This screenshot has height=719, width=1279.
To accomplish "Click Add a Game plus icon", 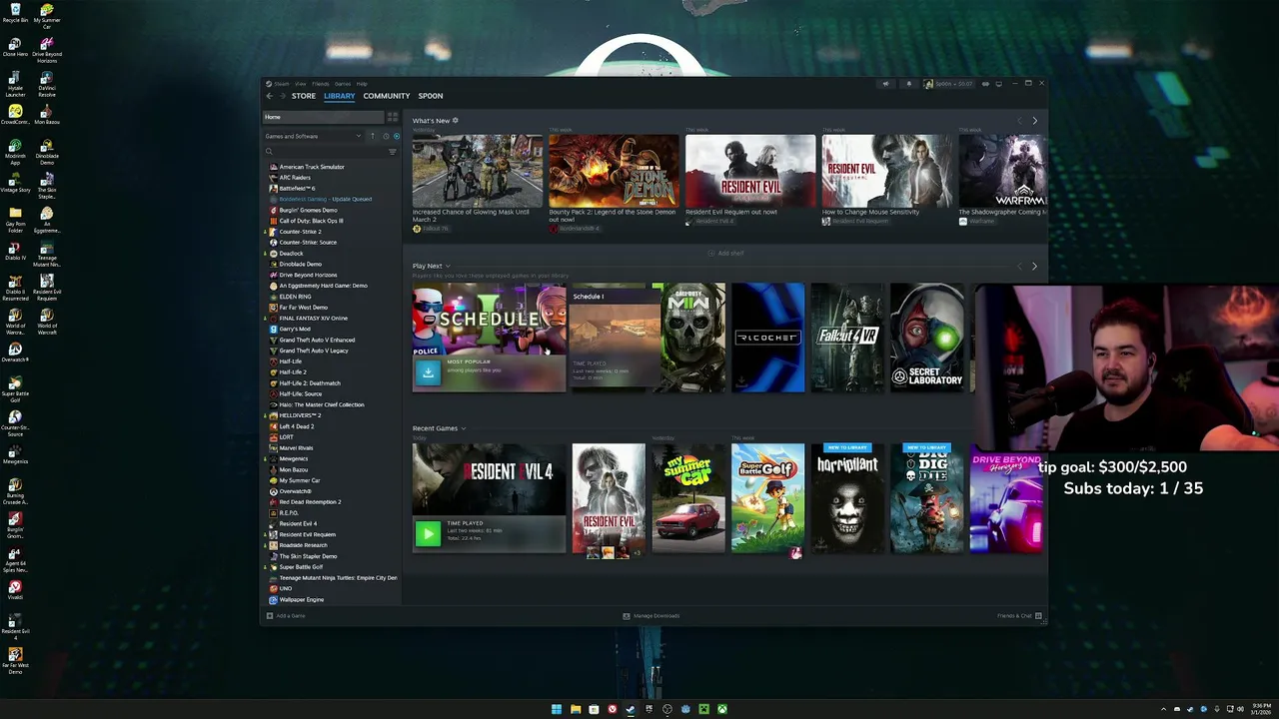I will click(x=269, y=616).
